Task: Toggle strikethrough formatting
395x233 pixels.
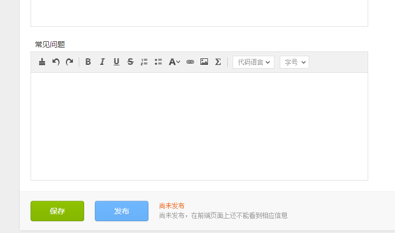Action: (130, 62)
